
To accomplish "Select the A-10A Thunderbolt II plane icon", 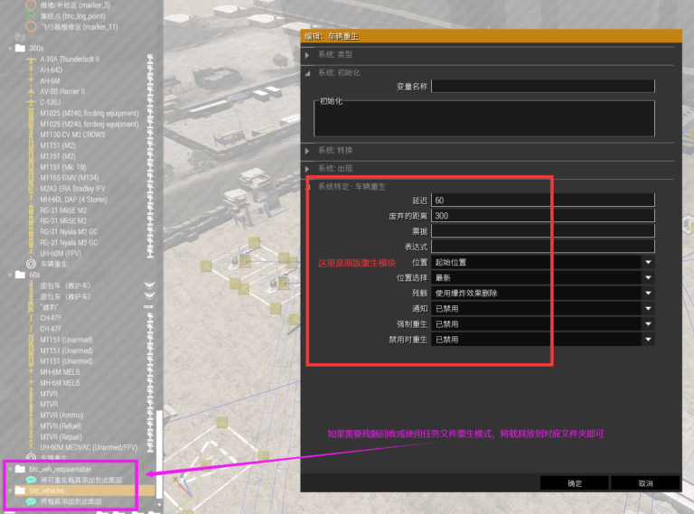I will [31, 60].
